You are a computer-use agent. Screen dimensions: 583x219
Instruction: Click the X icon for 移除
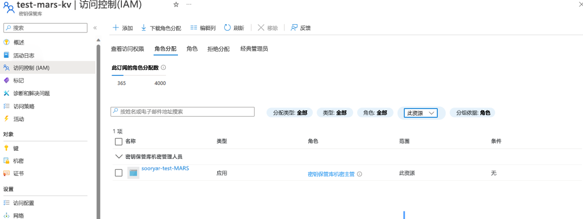click(261, 28)
